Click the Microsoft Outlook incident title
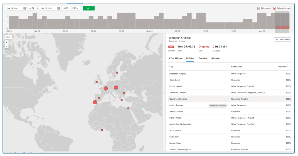This screenshot has width=298, height=156. pyautogui.click(x=180, y=38)
